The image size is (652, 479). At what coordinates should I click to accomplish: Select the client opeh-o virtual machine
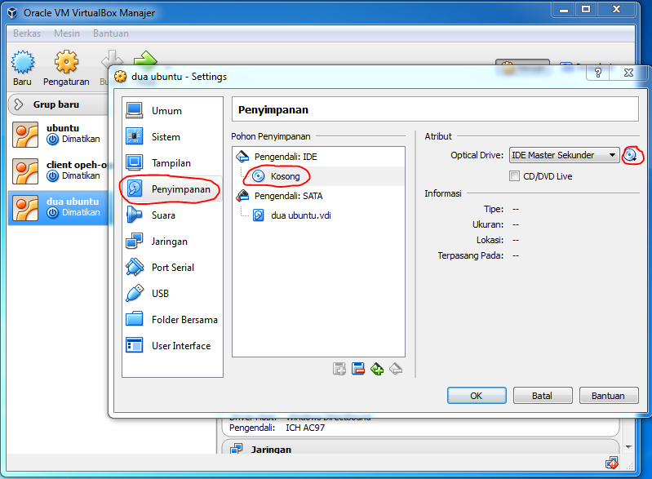pos(58,171)
